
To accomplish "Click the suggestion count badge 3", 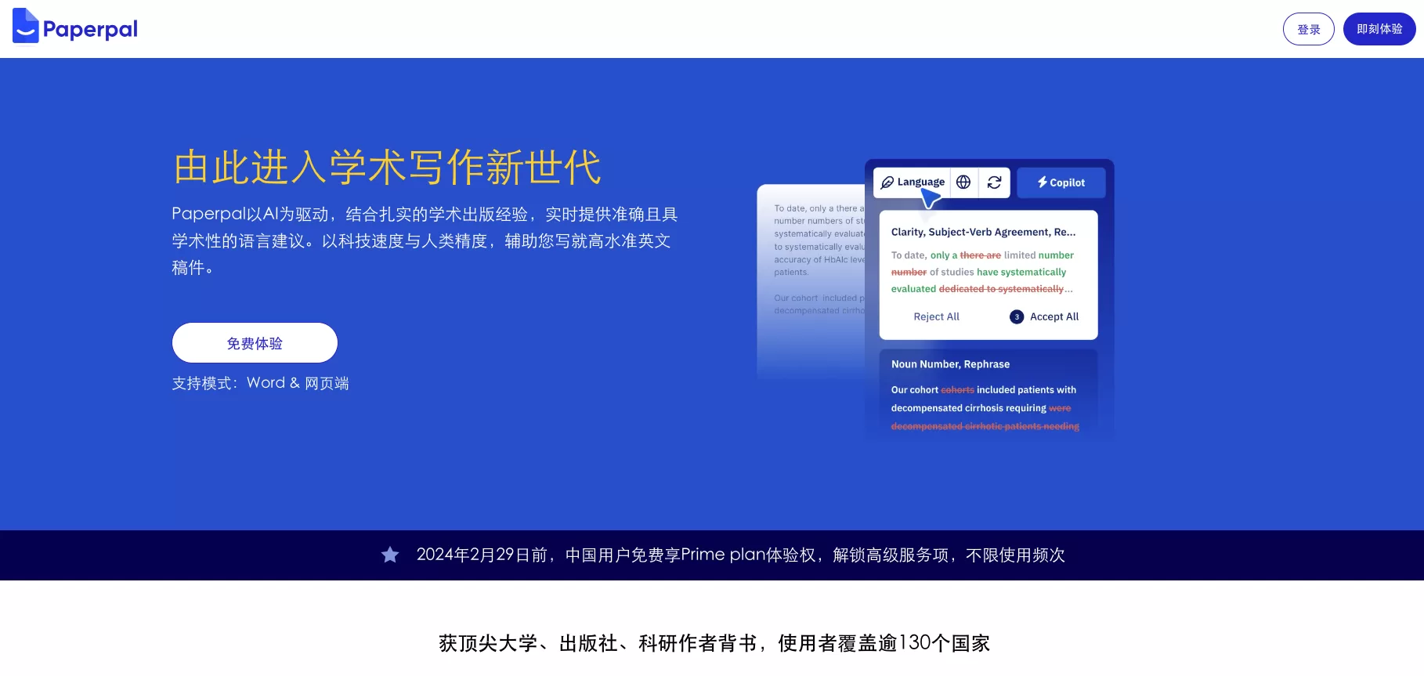I will pos(1017,316).
